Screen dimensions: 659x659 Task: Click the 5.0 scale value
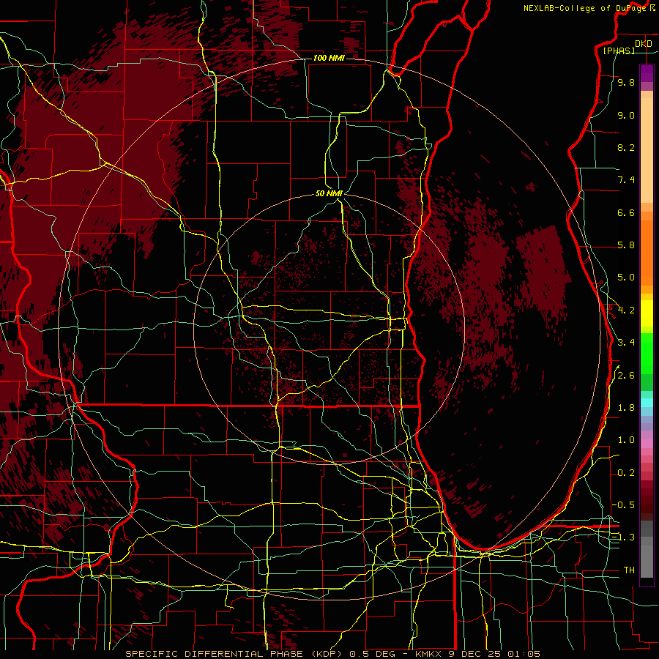pos(626,278)
